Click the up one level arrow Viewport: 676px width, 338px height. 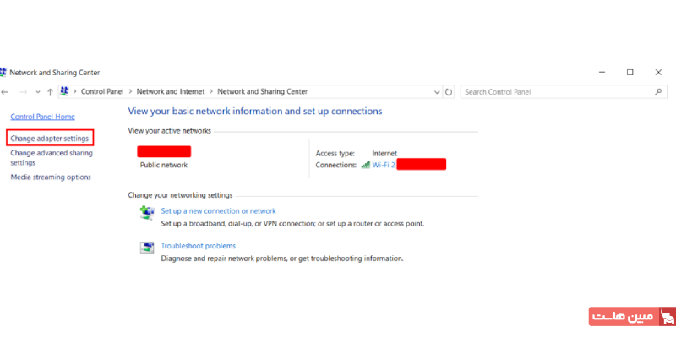click(x=51, y=91)
